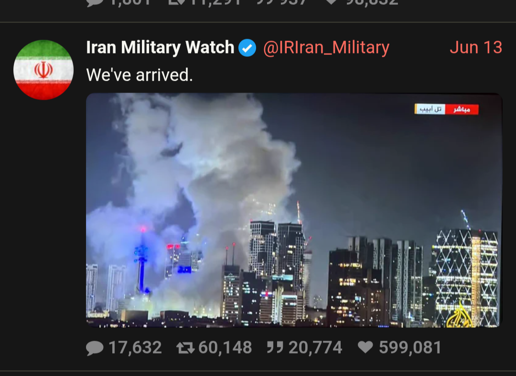Open the @IRIran_Military handle link

(326, 48)
